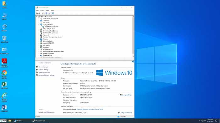Click the help question mark icon in System window
This screenshot has width=220, height=123.
[x=133, y=61]
